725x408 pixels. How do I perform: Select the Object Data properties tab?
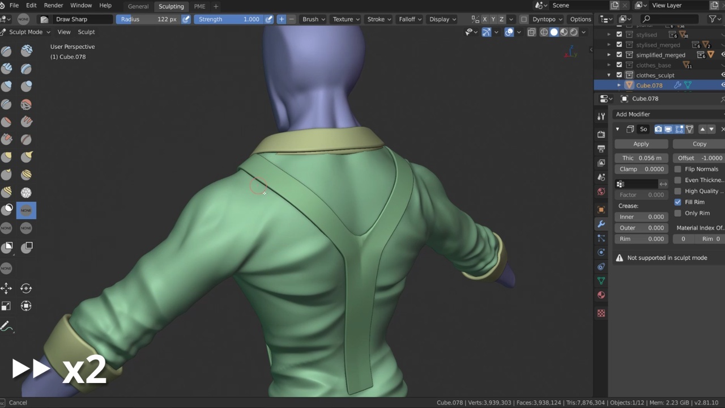point(601,281)
